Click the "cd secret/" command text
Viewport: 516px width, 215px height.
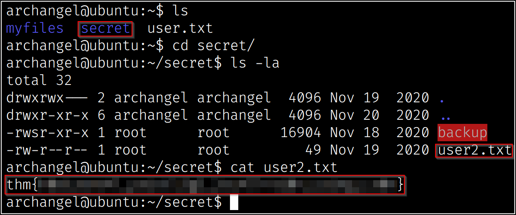pyautogui.click(x=213, y=46)
